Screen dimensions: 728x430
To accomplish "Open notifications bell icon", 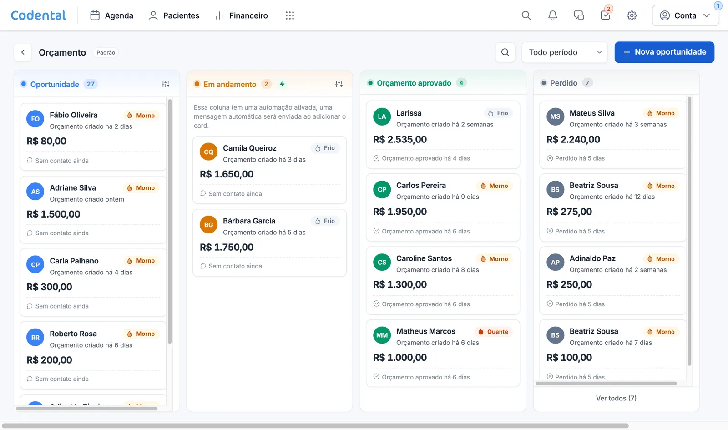I will 552,15.
